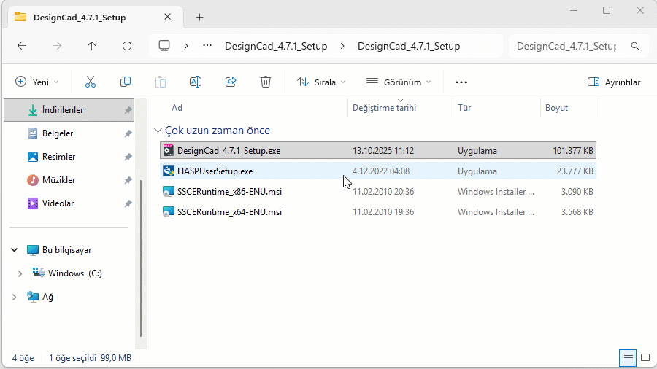This screenshot has height=369, width=657.
Task: Click the Copy icon in toolbar
Action: pos(126,82)
